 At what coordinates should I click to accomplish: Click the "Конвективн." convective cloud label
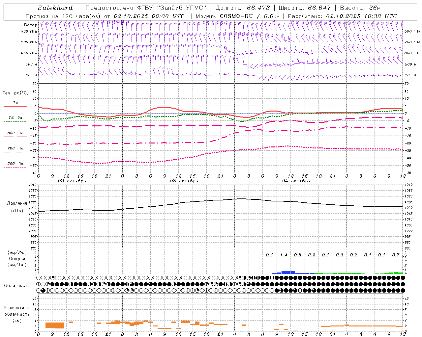[x=17, y=308]
